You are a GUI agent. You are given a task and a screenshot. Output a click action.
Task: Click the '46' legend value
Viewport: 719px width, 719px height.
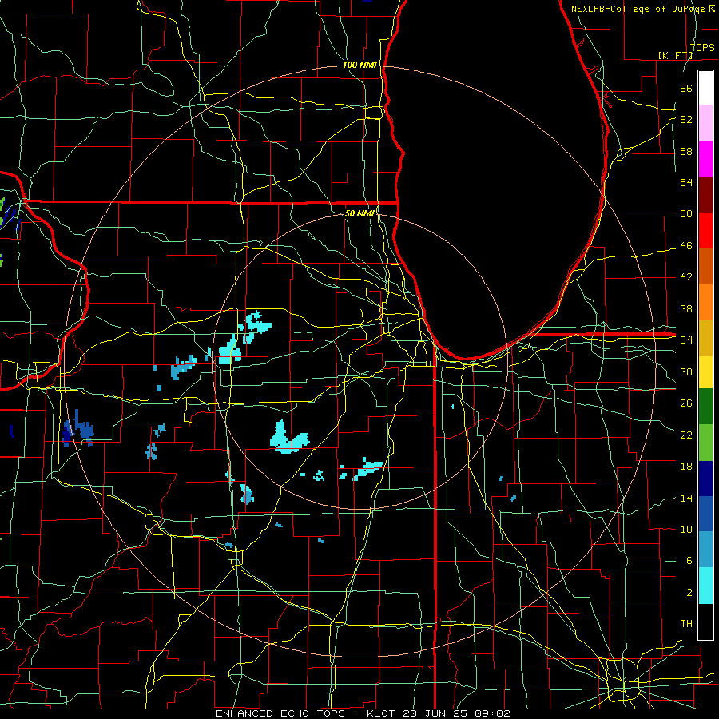point(686,246)
